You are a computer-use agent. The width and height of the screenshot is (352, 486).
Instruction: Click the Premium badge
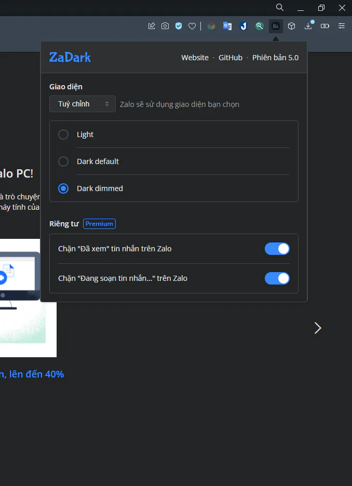[x=100, y=224]
